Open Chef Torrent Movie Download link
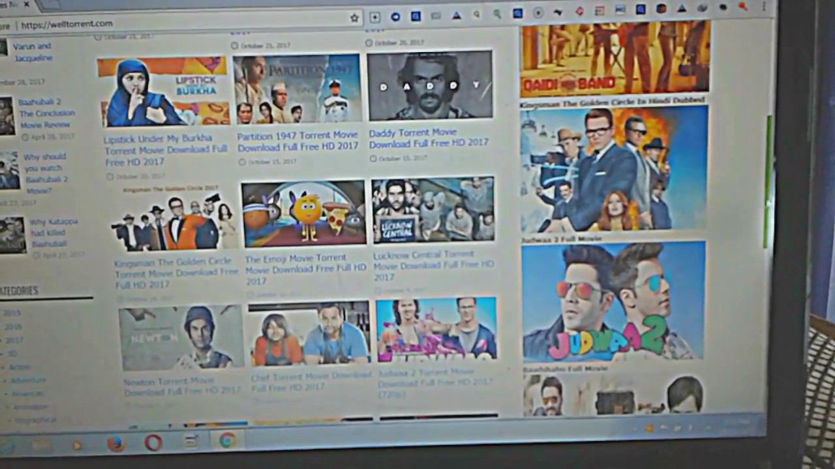Image resolution: width=835 pixels, height=469 pixels. click(311, 381)
